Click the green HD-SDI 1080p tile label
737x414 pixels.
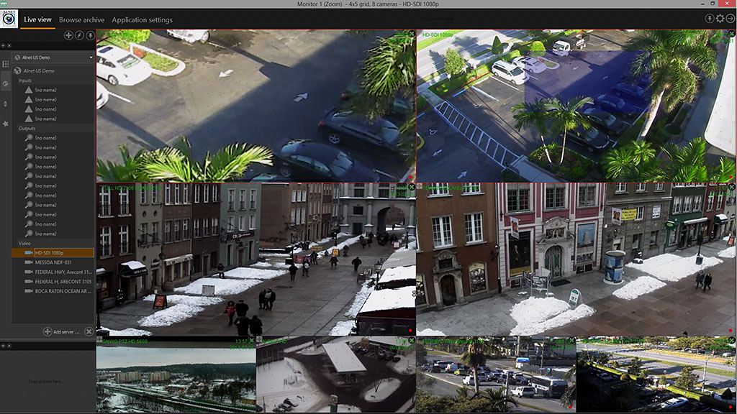(x=438, y=34)
